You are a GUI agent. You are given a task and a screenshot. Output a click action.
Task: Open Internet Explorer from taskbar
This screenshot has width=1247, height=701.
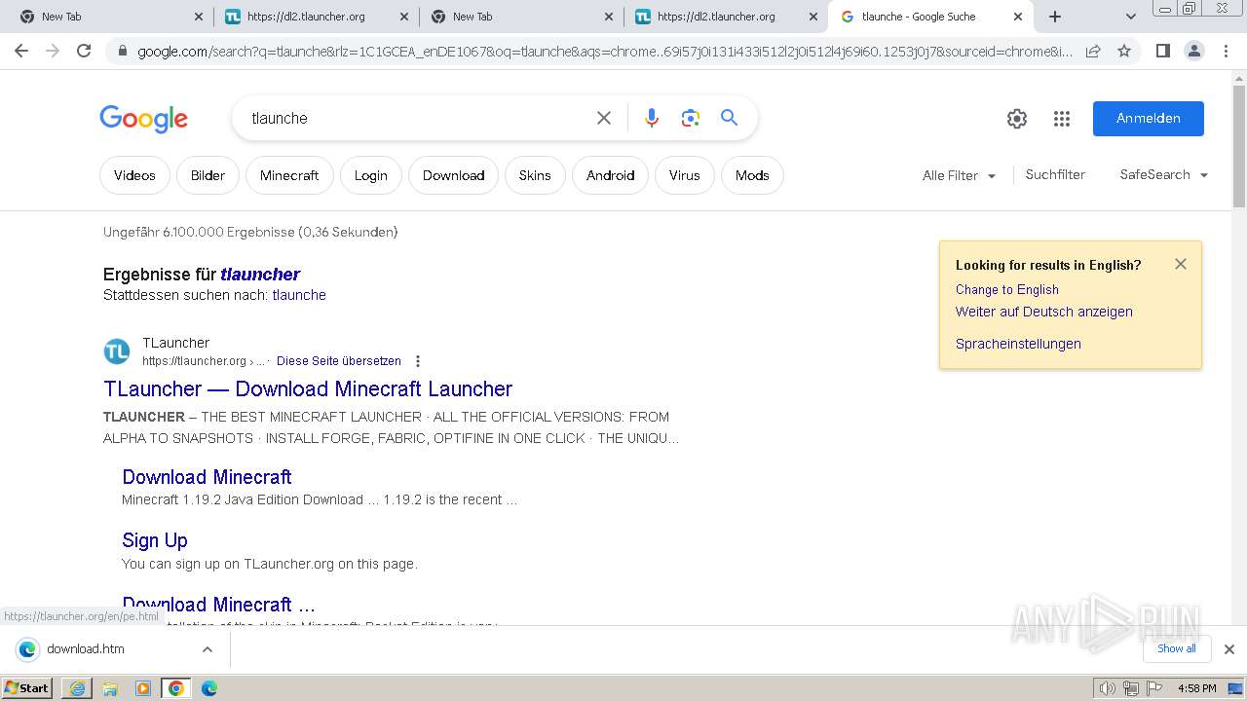77,688
